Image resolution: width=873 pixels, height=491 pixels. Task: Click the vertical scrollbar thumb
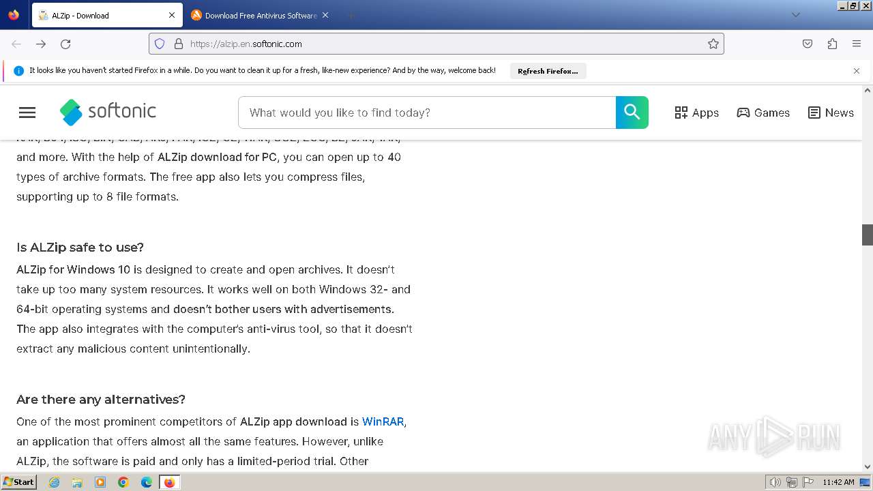[x=868, y=235]
